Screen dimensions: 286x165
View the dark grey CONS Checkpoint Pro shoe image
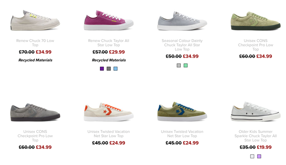[x=35, y=112]
